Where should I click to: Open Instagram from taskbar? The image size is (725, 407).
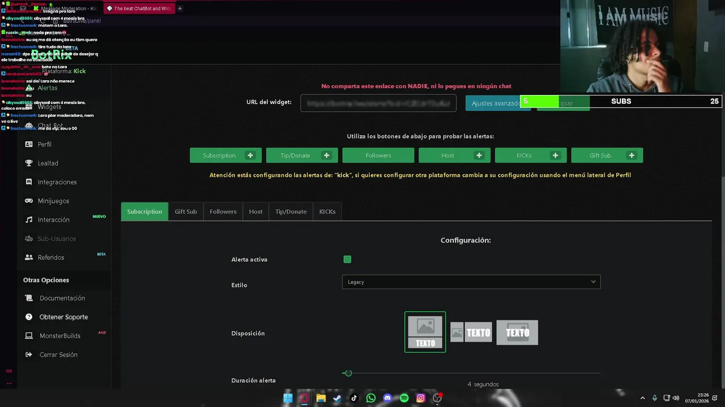[421, 398]
